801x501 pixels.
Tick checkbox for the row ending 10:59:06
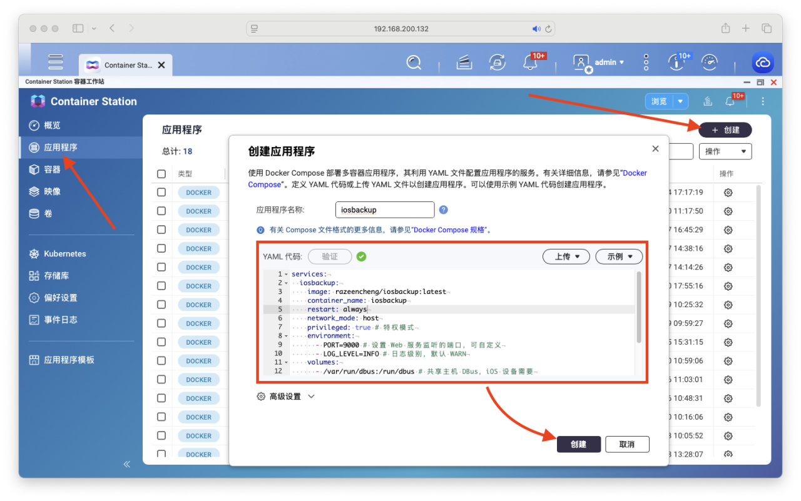[x=161, y=361]
